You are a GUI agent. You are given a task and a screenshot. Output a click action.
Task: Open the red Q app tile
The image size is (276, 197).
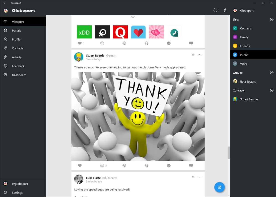click(120, 32)
